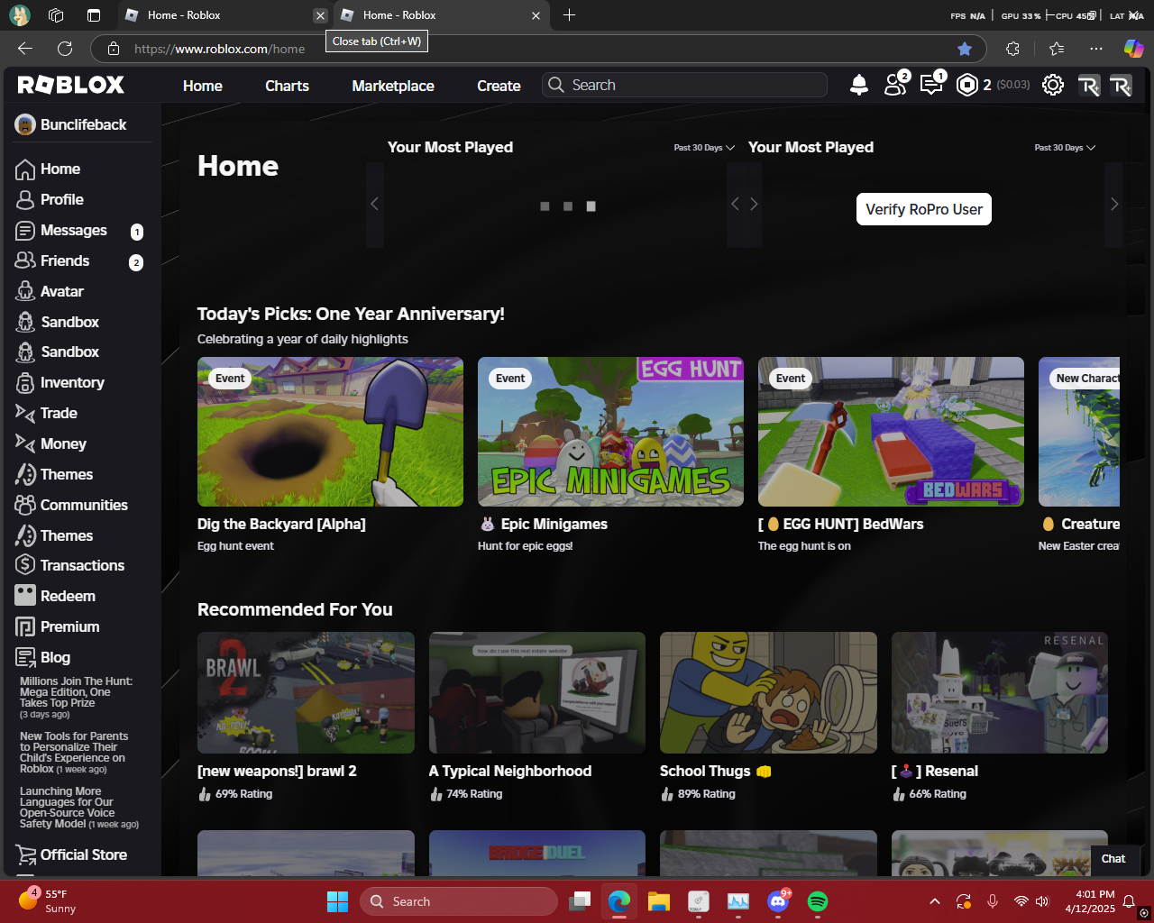The height and width of the screenshot is (923, 1154).
Task: Open the Create tab
Action: (499, 86)
